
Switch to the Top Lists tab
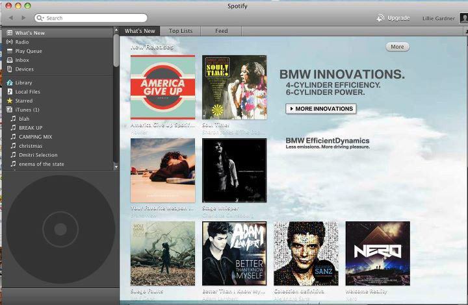point(181,31)
